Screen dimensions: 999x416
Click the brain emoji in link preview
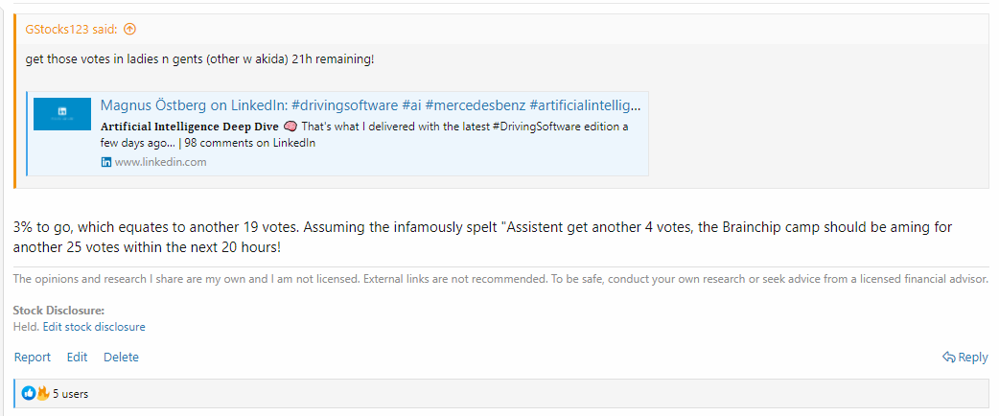pyautogui.click(x=288, y=127)
